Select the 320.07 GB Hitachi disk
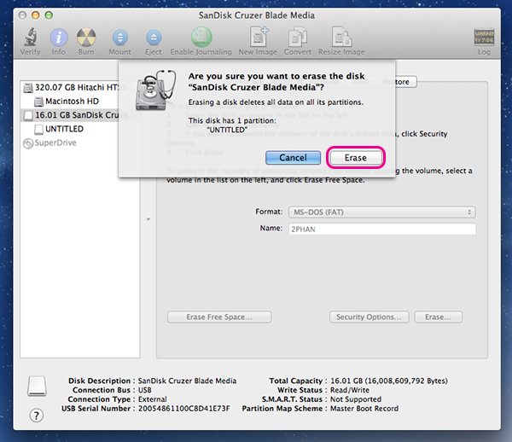The image size is (512, 442). [71, 88]
